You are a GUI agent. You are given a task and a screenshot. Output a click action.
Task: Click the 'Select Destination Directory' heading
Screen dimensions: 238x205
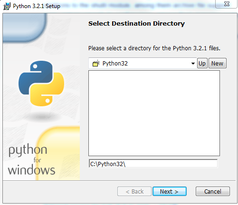(x=136, y=24)
